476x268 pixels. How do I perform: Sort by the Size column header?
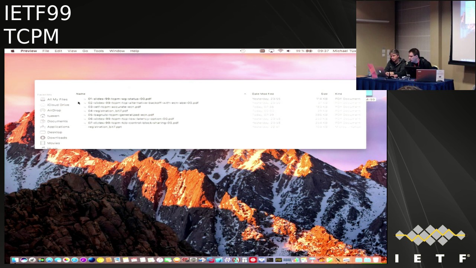pos(324,94)
